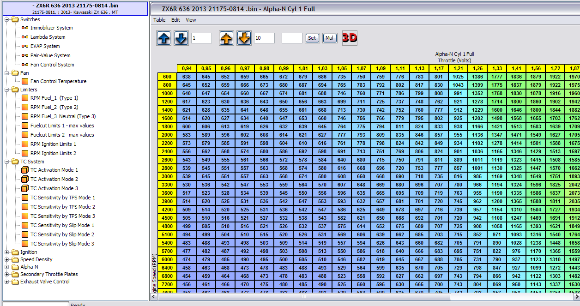Toggle the Fan Control System switch
The width and height of the screenshot is (580, 306).
25,65
